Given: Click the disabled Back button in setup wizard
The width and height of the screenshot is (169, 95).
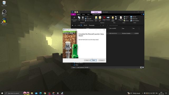Looking at the screenshot, I should (x=87, y=60).
